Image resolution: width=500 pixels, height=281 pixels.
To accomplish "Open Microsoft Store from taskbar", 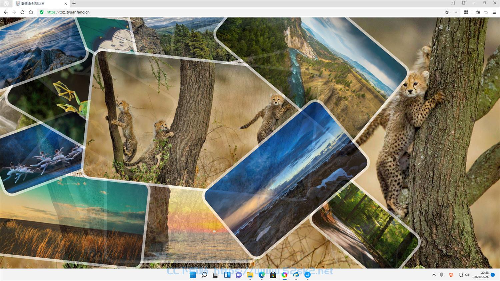I will (273, 275).
